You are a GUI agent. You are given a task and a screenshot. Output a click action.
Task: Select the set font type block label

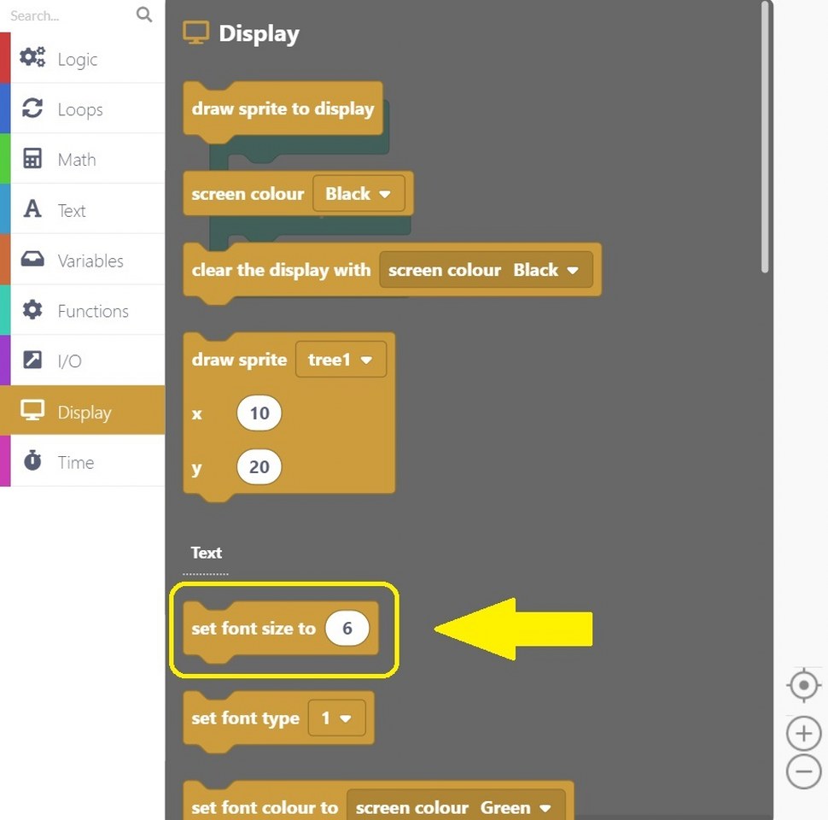pos(246,718)
